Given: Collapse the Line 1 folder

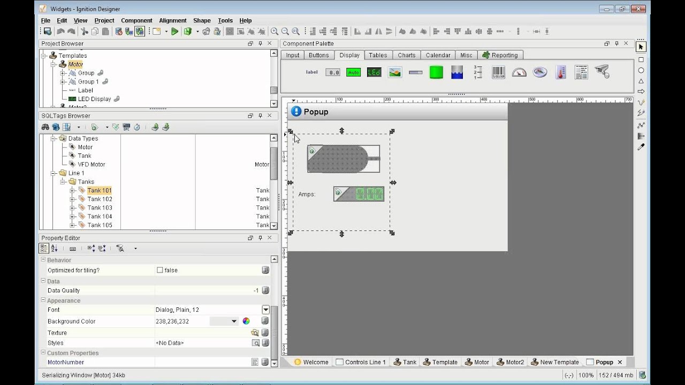Looking at the screenshot, I should (x=53, y=173).
